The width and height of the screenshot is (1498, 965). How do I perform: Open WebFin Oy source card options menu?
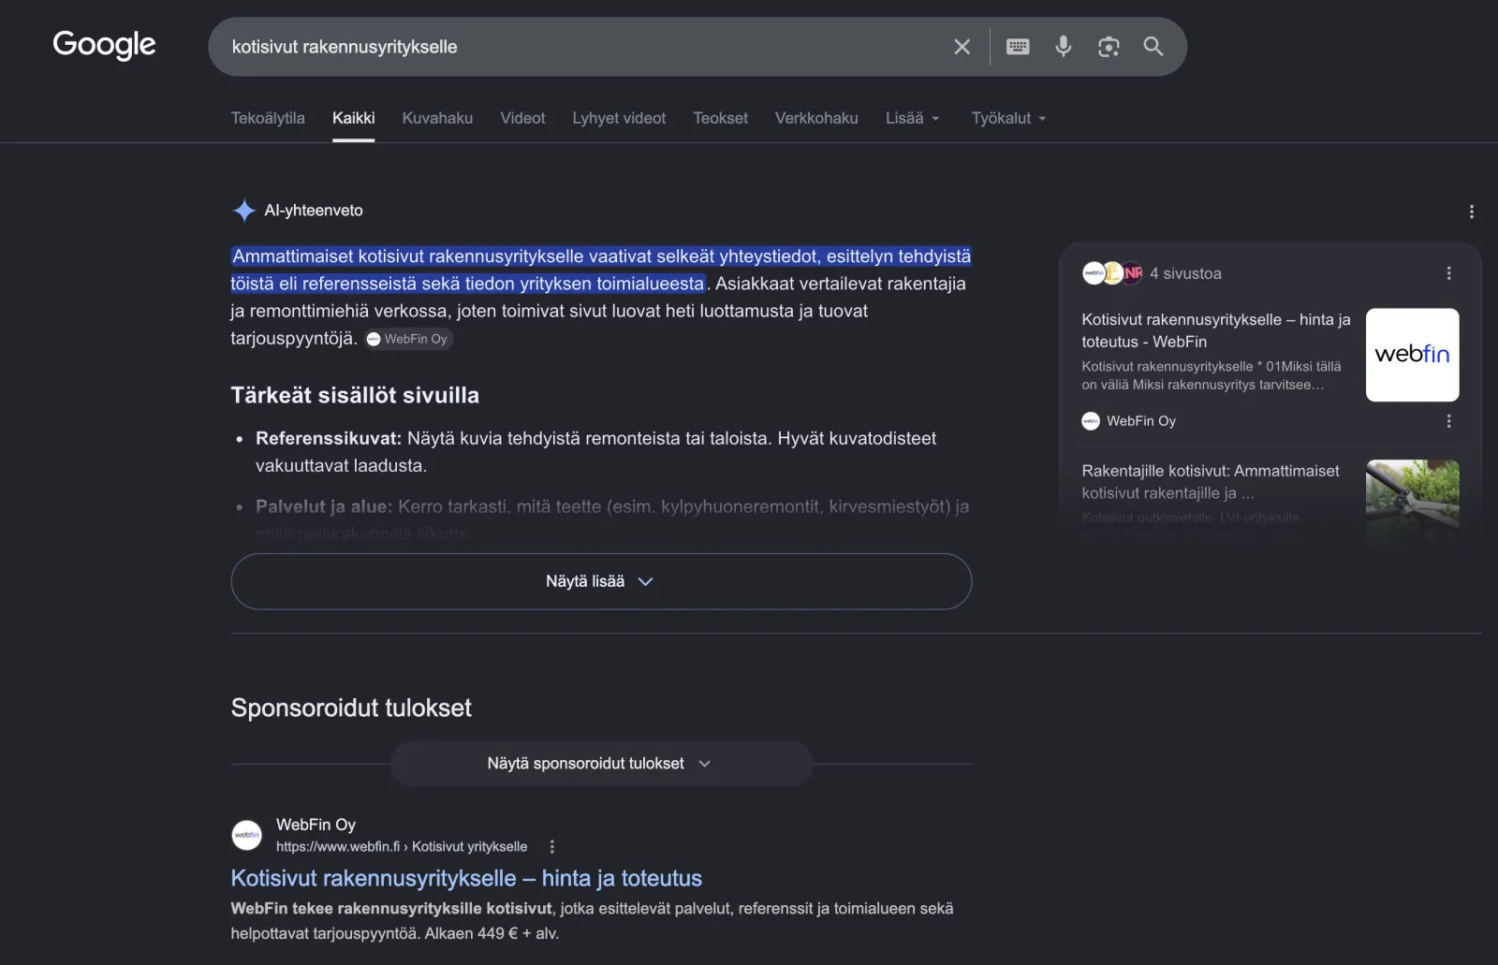(x=1448, y=421)
